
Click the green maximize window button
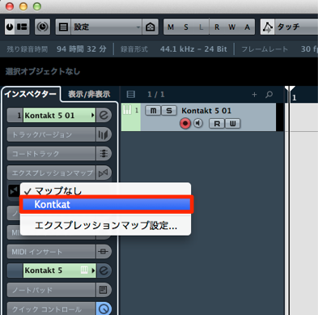point(37,6)
